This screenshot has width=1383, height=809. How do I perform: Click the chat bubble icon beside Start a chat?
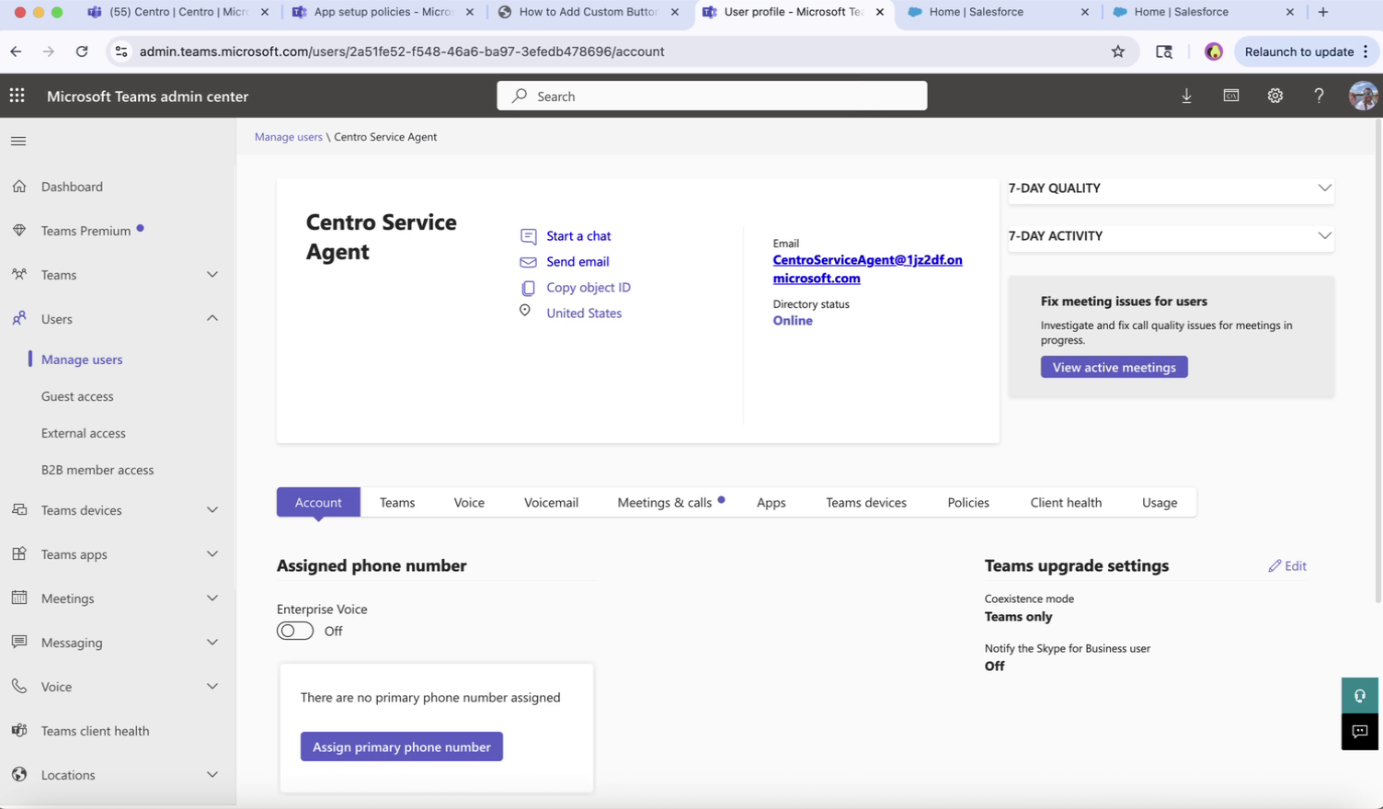[528, 236]
